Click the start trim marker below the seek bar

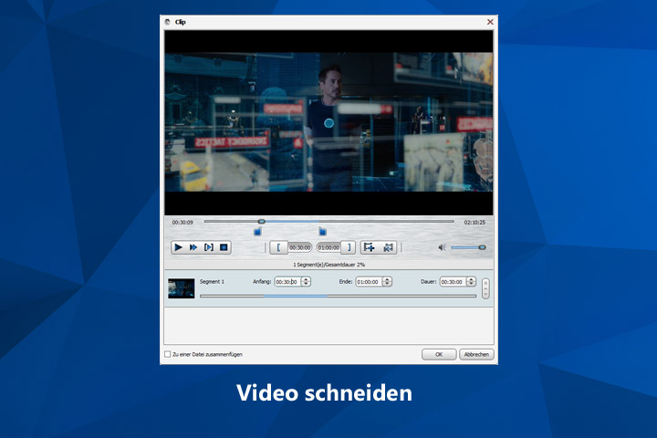pyautogui.click(x=257, y=232)
